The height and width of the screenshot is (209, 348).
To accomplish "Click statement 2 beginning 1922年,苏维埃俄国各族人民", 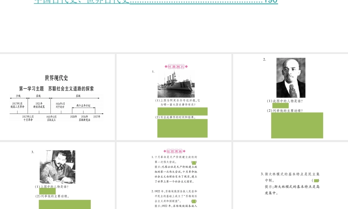I will click(174, 196).
